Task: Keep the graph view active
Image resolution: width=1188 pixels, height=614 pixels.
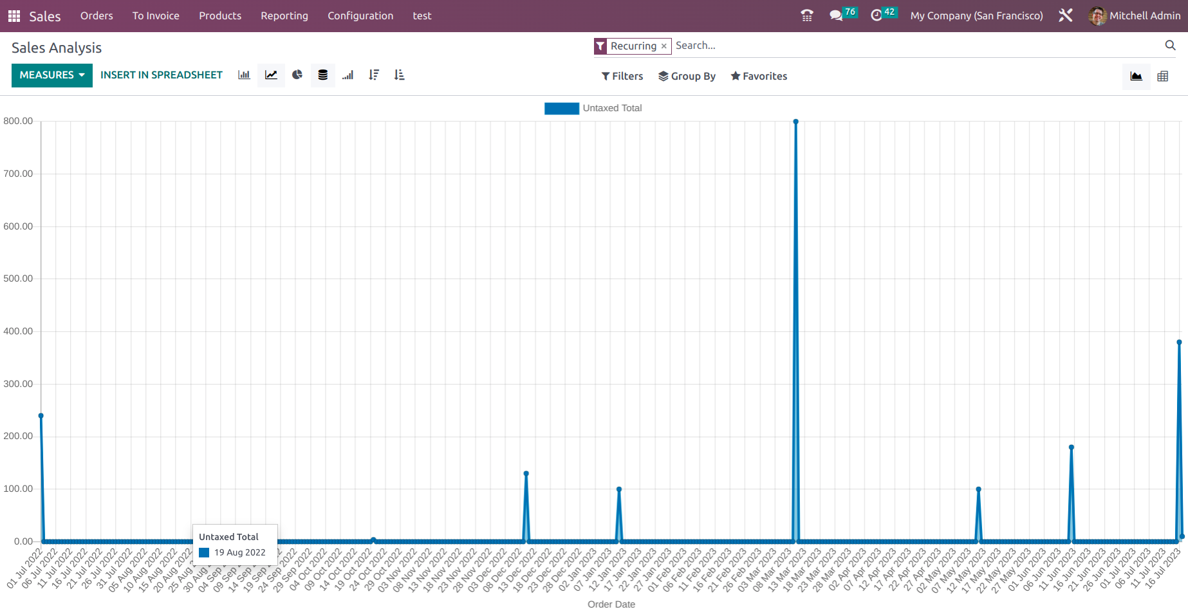Action: 1136,76
